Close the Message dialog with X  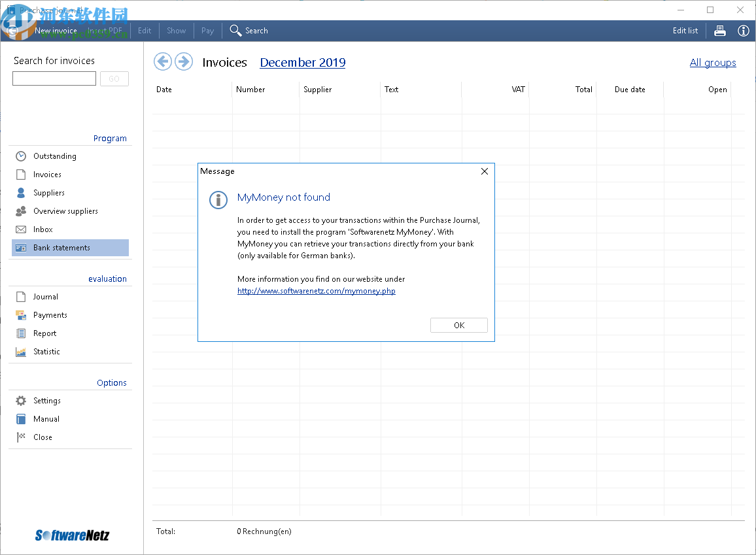tap(485, 171)
